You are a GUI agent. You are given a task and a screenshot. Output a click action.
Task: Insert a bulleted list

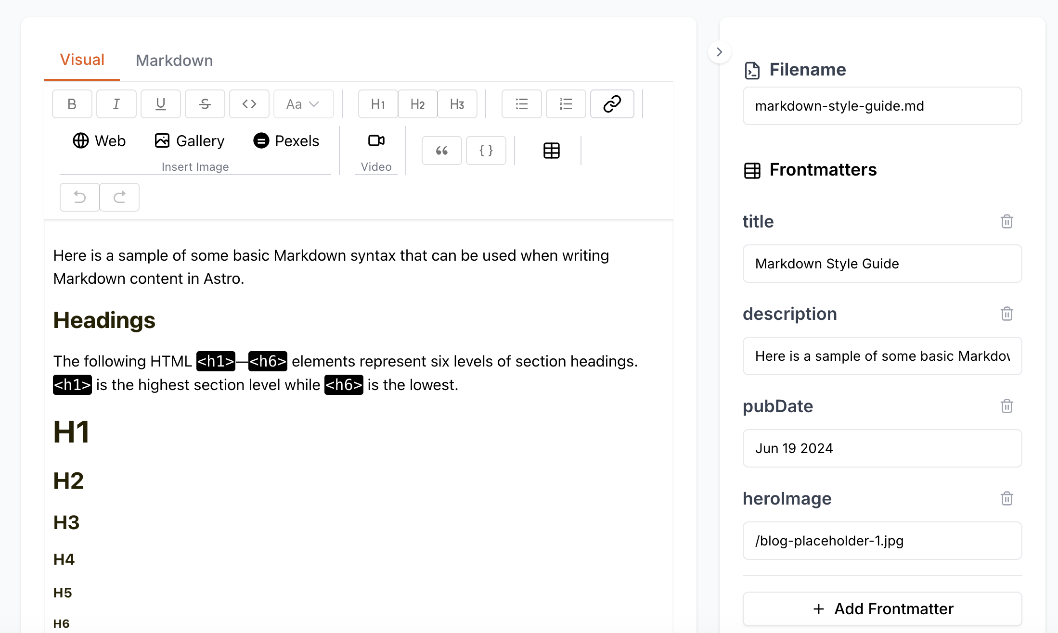(522, 104)
